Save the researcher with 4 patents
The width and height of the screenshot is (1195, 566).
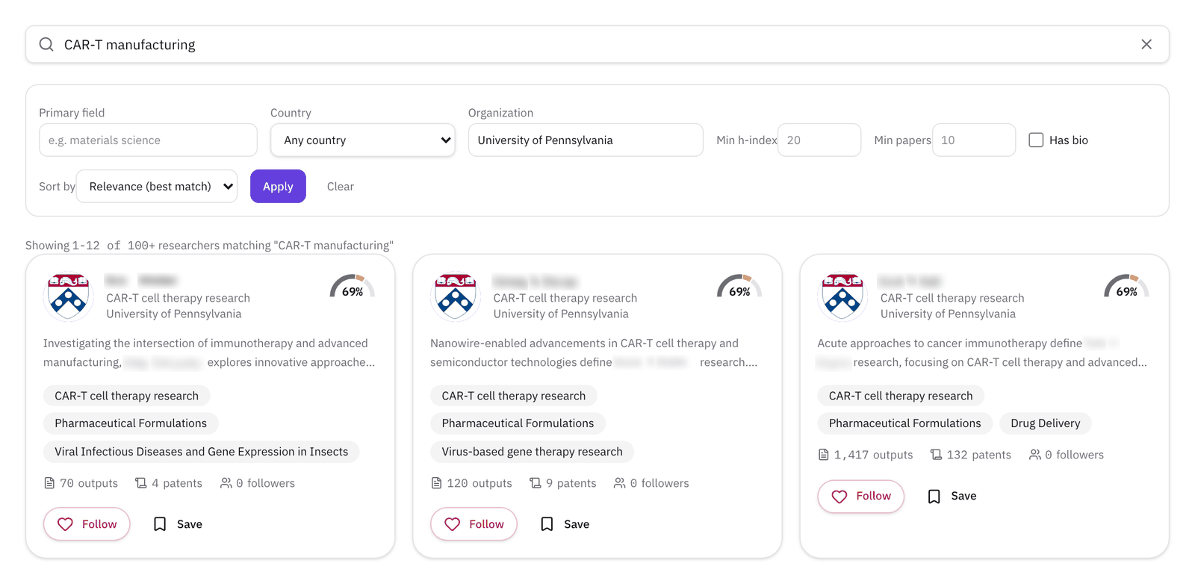pos(178,524)
